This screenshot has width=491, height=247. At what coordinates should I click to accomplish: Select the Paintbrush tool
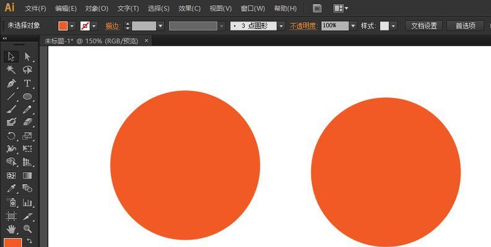click(11, 109)
